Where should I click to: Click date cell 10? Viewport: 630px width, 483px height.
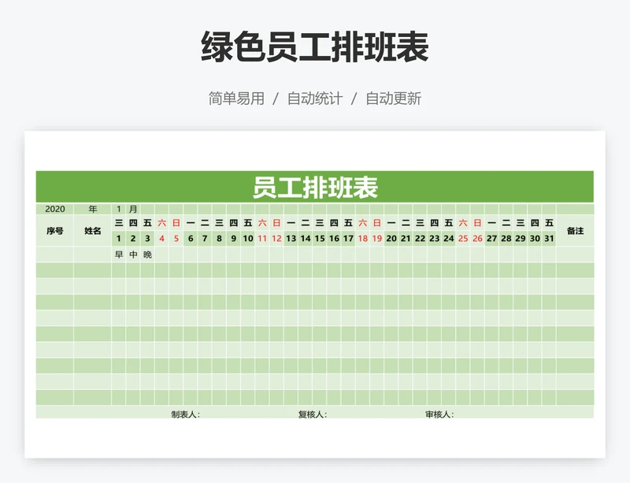248,239
